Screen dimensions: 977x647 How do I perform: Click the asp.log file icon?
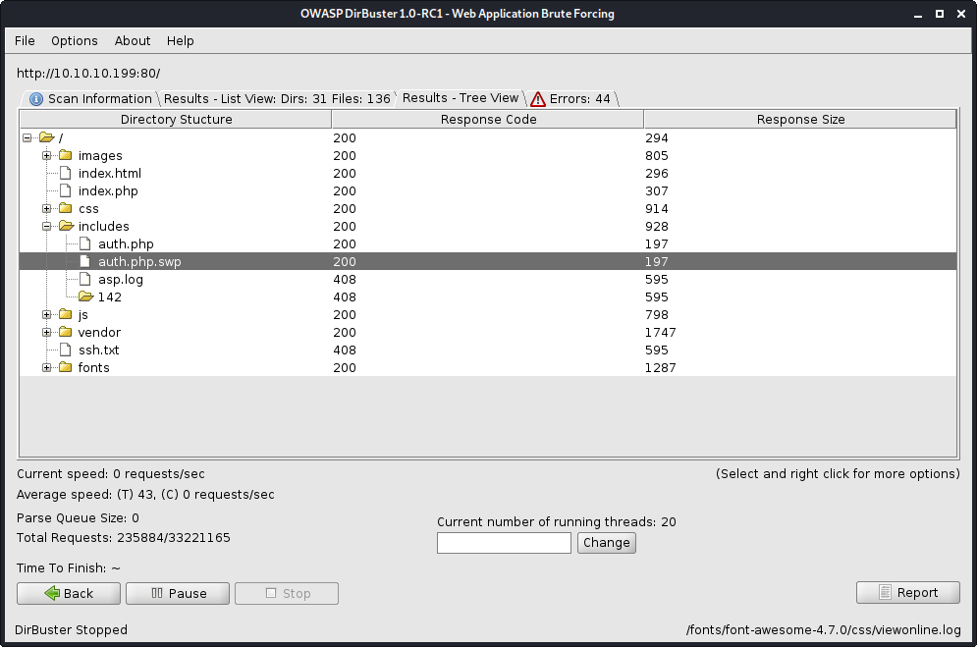(85, 279)
